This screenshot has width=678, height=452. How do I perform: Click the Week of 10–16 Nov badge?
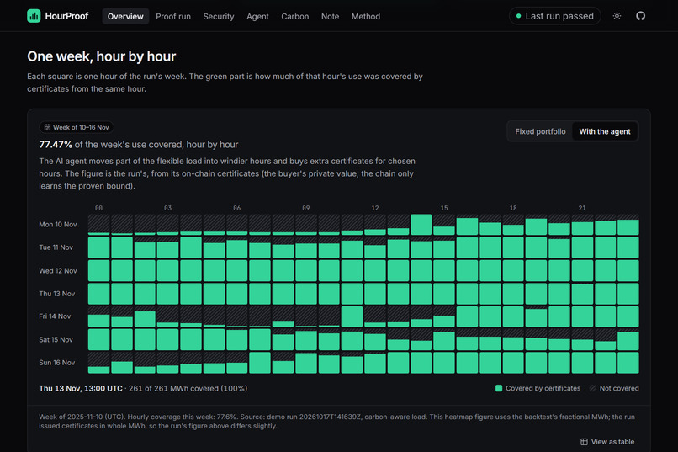pyautogui.click(x=77, y=127)
